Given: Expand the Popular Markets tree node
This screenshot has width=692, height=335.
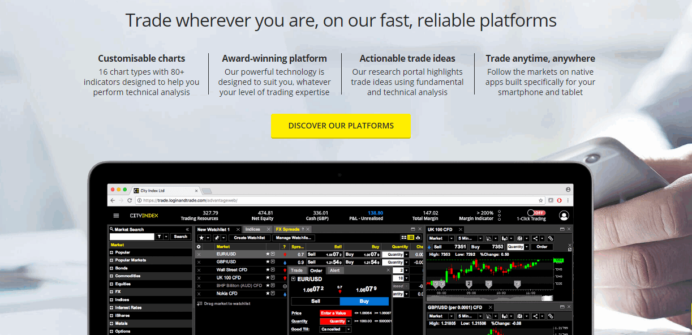Looking at the screenshot, I should point(111,260).
